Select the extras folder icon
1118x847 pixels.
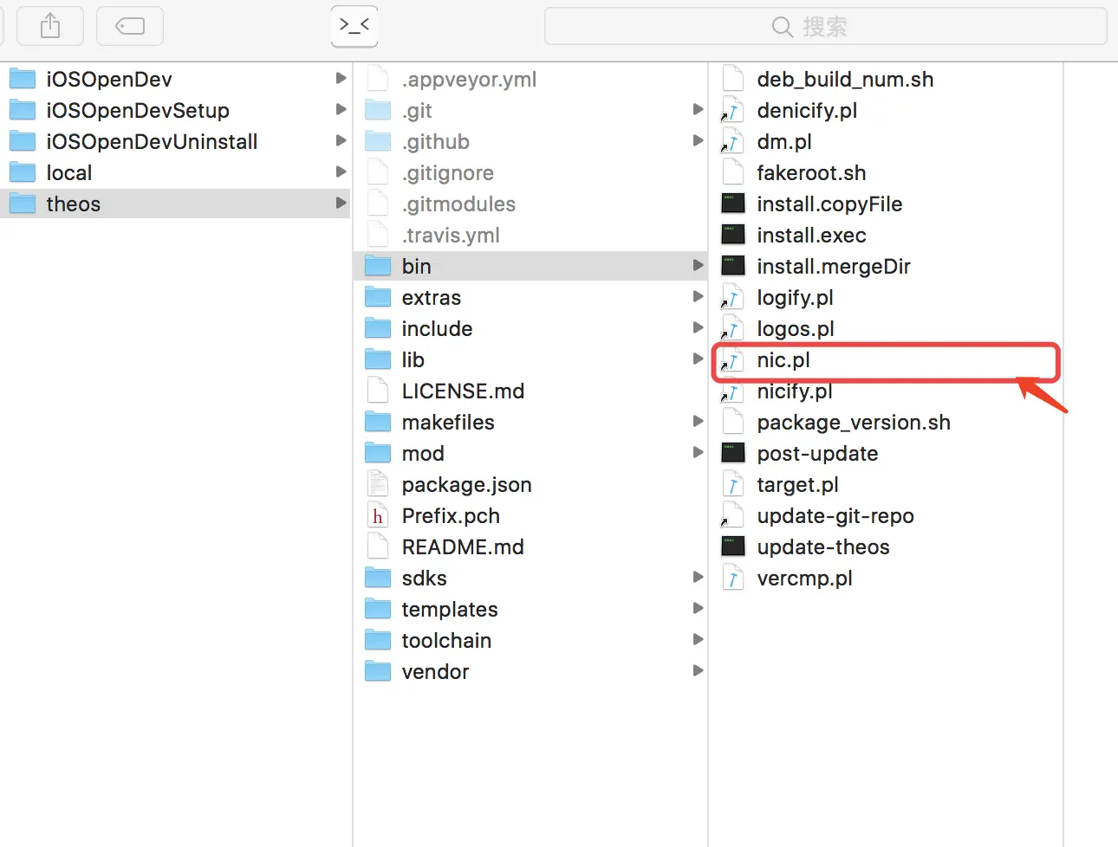[x=378, y=297]
